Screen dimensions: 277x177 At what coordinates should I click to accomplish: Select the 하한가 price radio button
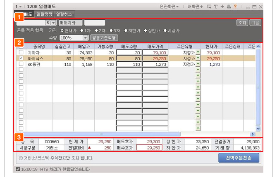tap(126, 30)
